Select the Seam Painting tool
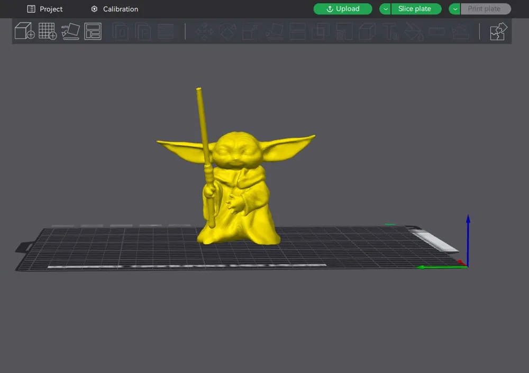Screen dimensions: 529x373 (x=437, y=31)
